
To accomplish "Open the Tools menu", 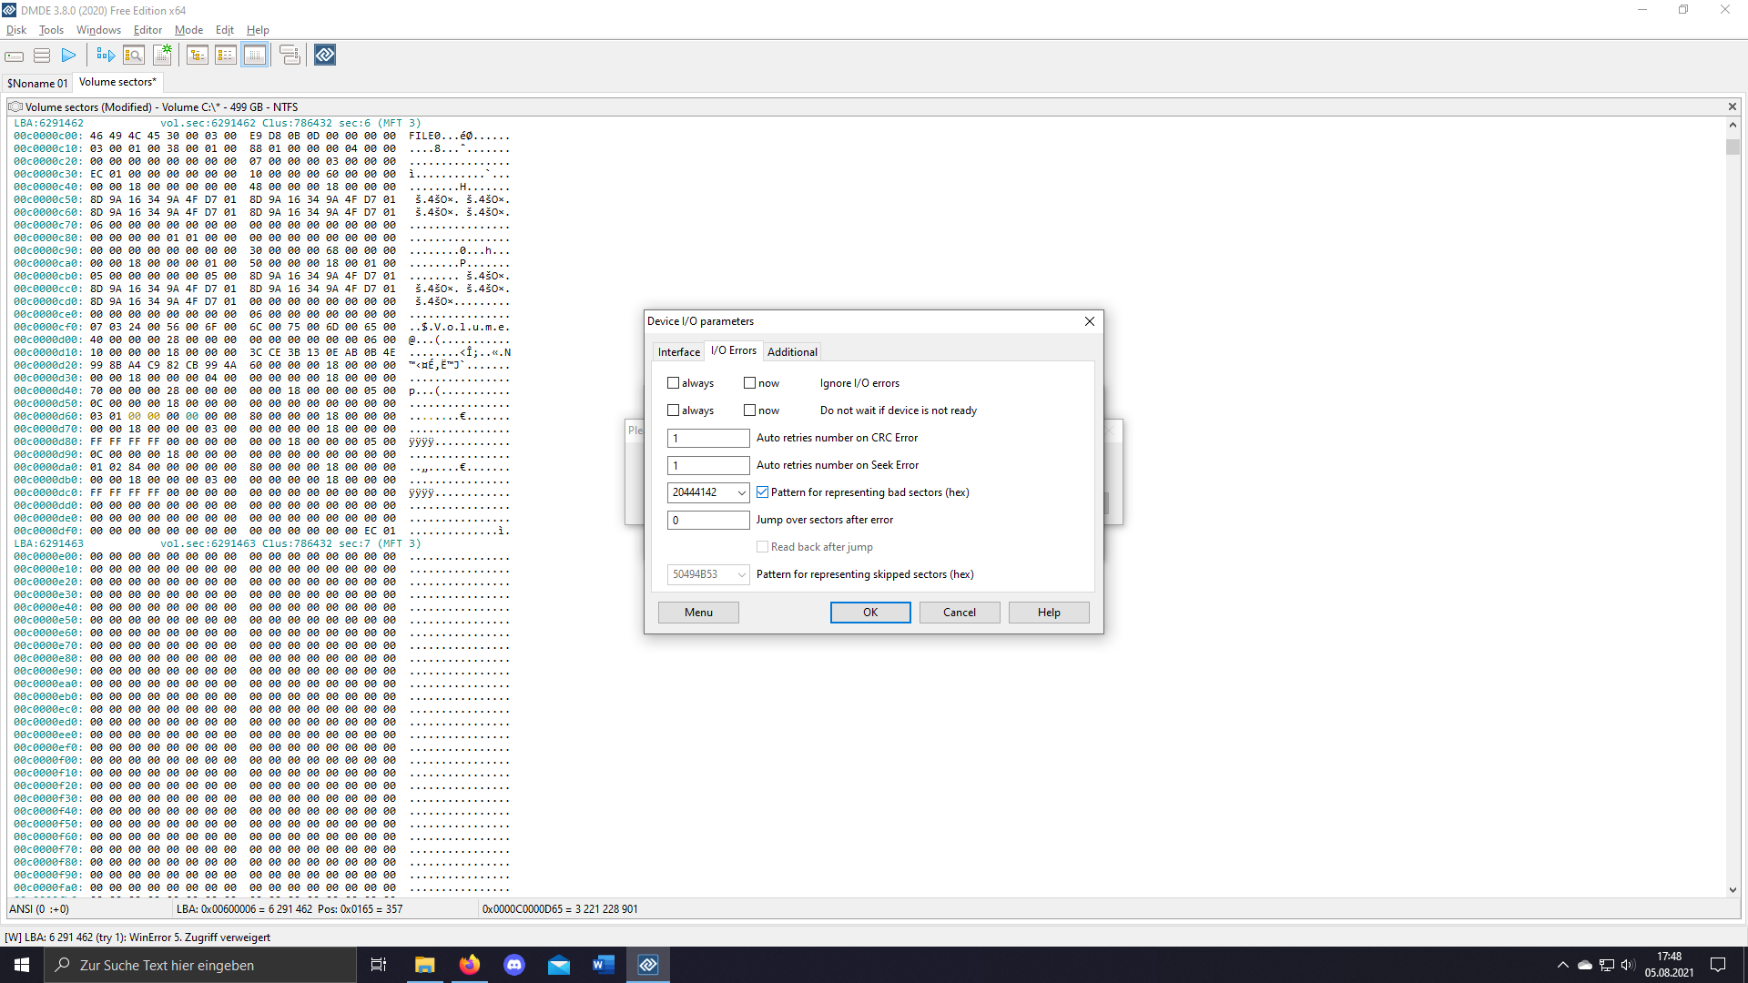I will pos(51,29).
